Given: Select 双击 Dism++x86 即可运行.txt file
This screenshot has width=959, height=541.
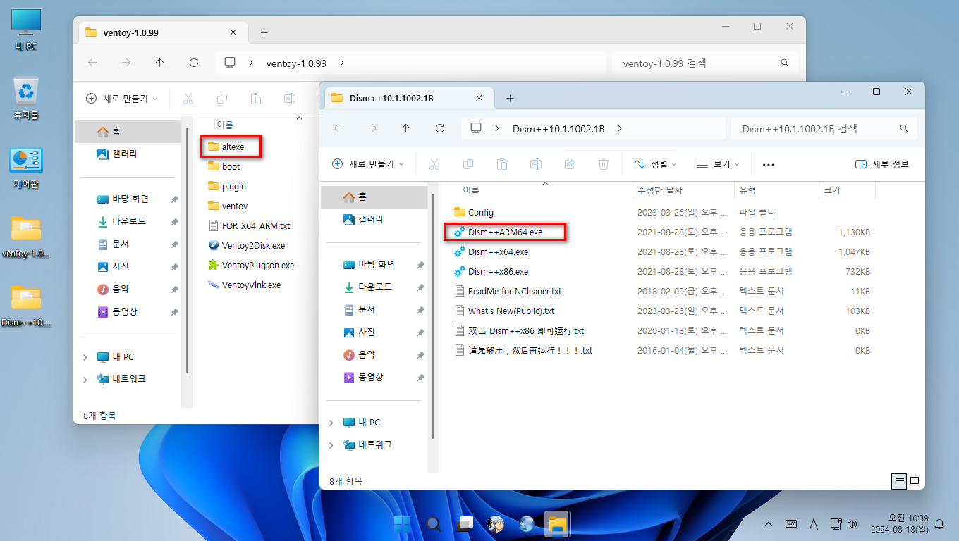Looking at the screenshot, I should pyautogui.click(x=519, y=330).
